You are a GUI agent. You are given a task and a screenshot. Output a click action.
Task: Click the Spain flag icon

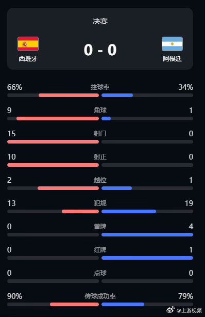point(28,44)
